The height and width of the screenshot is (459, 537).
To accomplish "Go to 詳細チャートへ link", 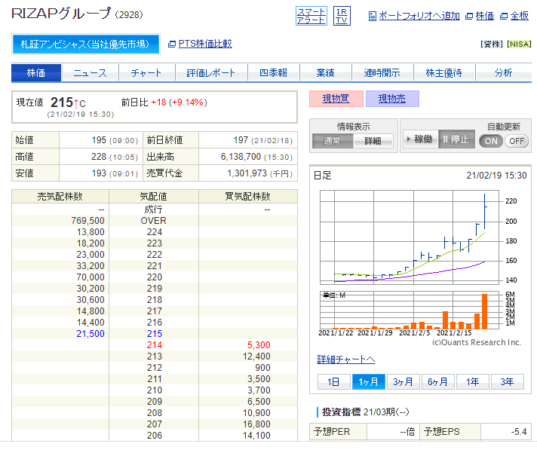I will coord(346,360).
